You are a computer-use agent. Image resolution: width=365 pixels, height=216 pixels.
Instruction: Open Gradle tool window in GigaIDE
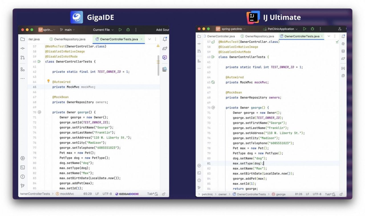coord(165,48)
